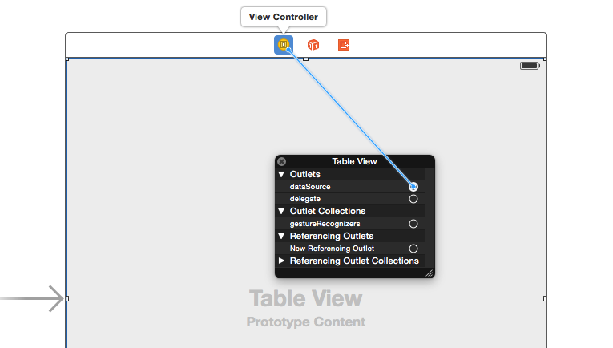Viewport: 613px width, 348px height.
Task: Click the delegate outlet connection circle
Action: [413, 199]
